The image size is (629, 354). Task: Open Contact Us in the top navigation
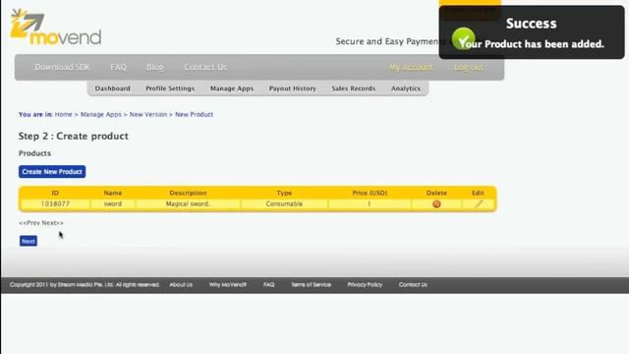[x=205, y=67]
